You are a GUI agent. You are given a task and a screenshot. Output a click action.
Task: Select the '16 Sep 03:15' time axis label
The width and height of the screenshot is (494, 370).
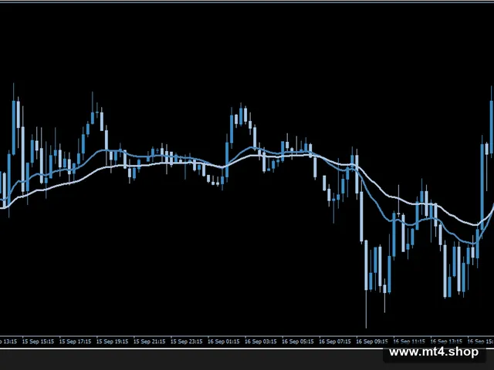[x=261, y=341]
